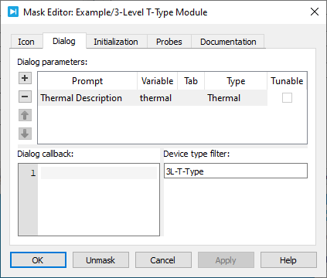
Task: Click the Unmask button
Action: pos(100,260)
